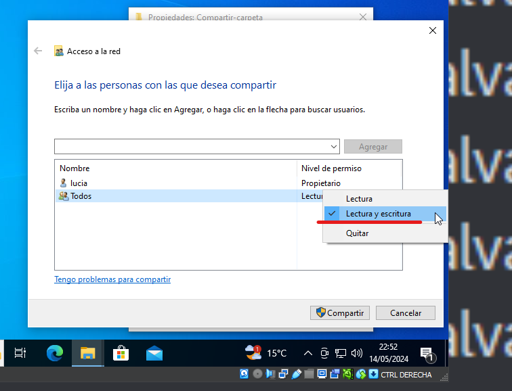Image resolution: width=512 pixels, height=391 pixels.
Task: Open File Explorer from the taskbar
Action: coord(88,353)
